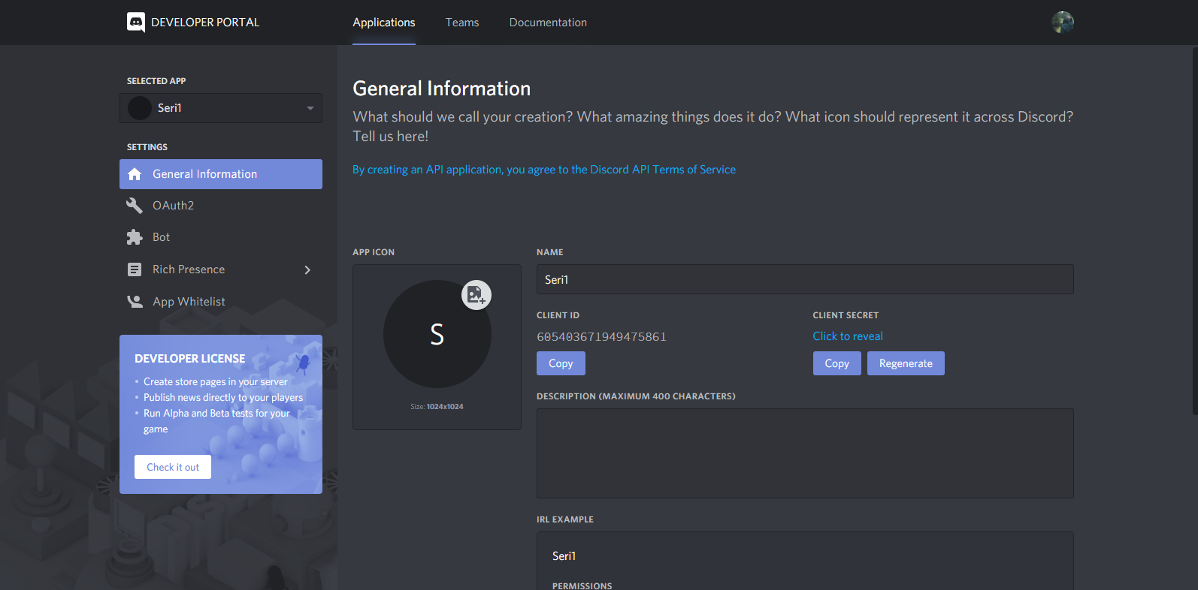Click the wrench icon for OAuth2

(x=135, y=206)
